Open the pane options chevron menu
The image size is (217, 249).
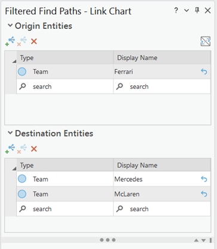pos(187,10)
